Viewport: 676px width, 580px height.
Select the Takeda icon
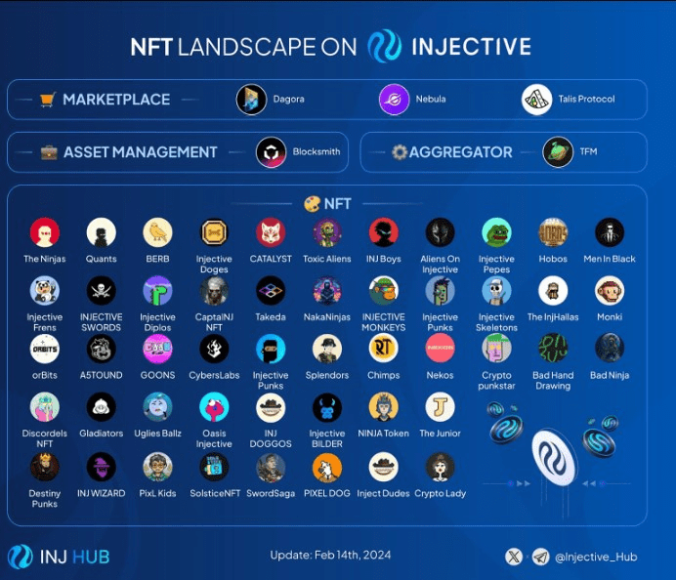[271, 291]
